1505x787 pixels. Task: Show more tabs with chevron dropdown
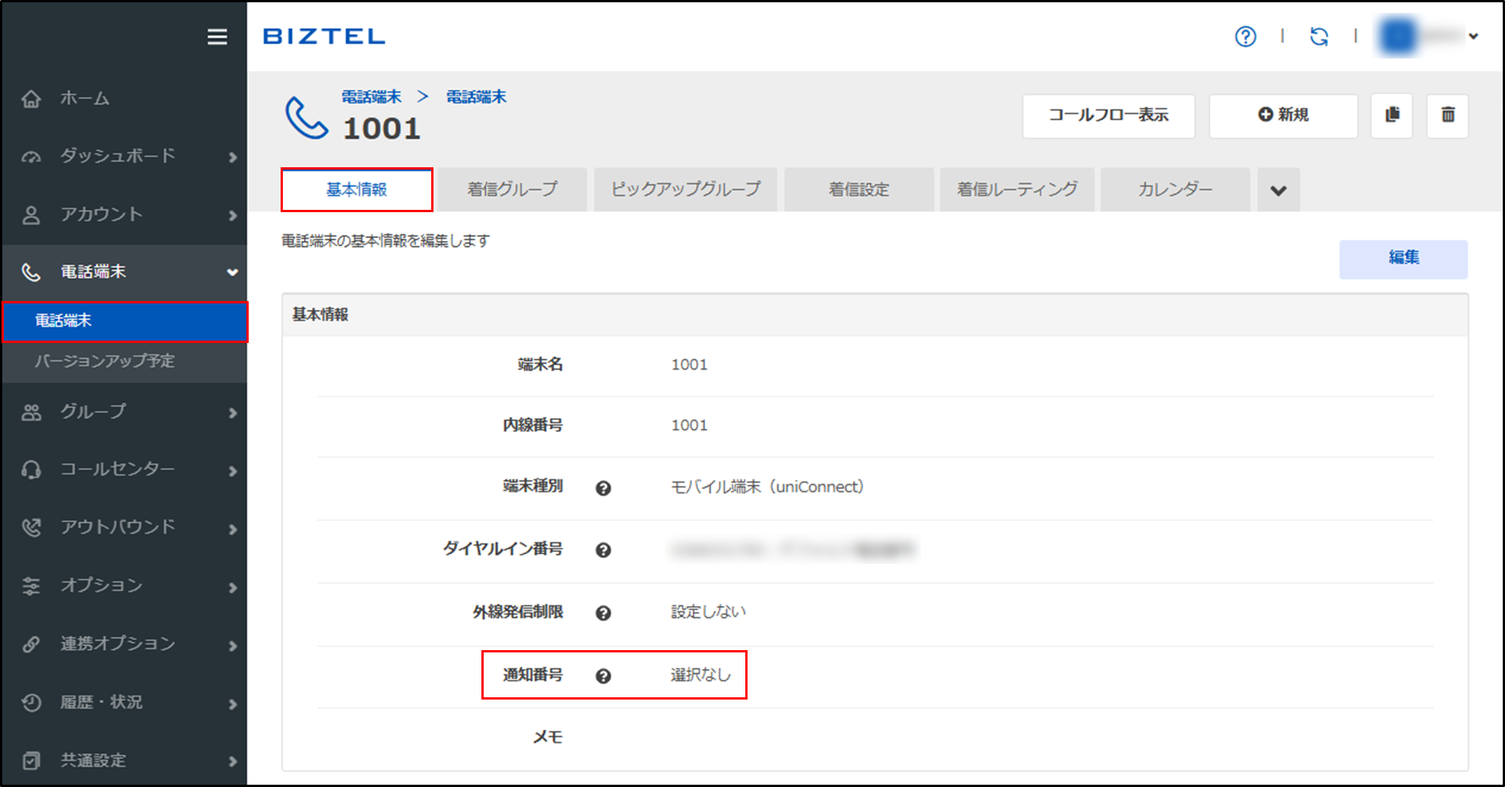pyautogui.click(x=1278, y=190)
